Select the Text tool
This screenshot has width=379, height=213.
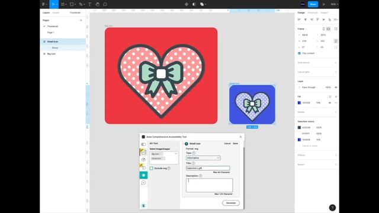89,4
